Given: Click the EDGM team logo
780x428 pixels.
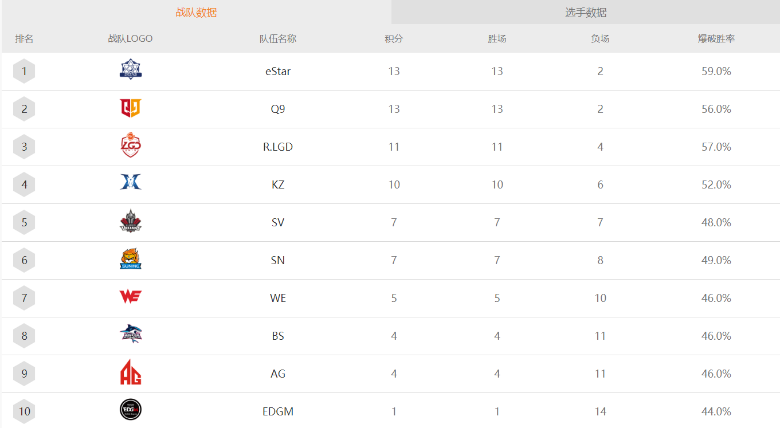Looking at the screenshot, I should pos(131,410).
